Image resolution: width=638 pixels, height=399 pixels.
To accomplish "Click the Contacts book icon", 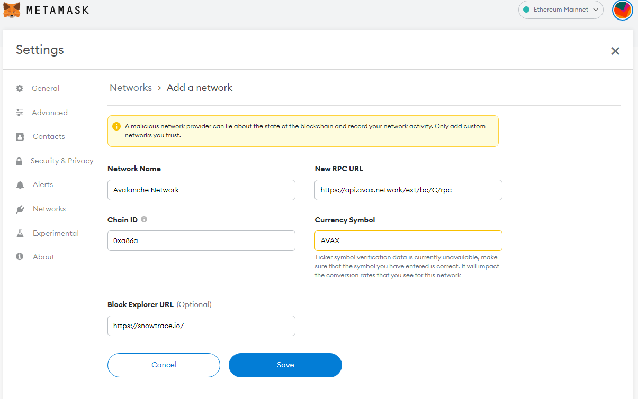I will [20, 137].
